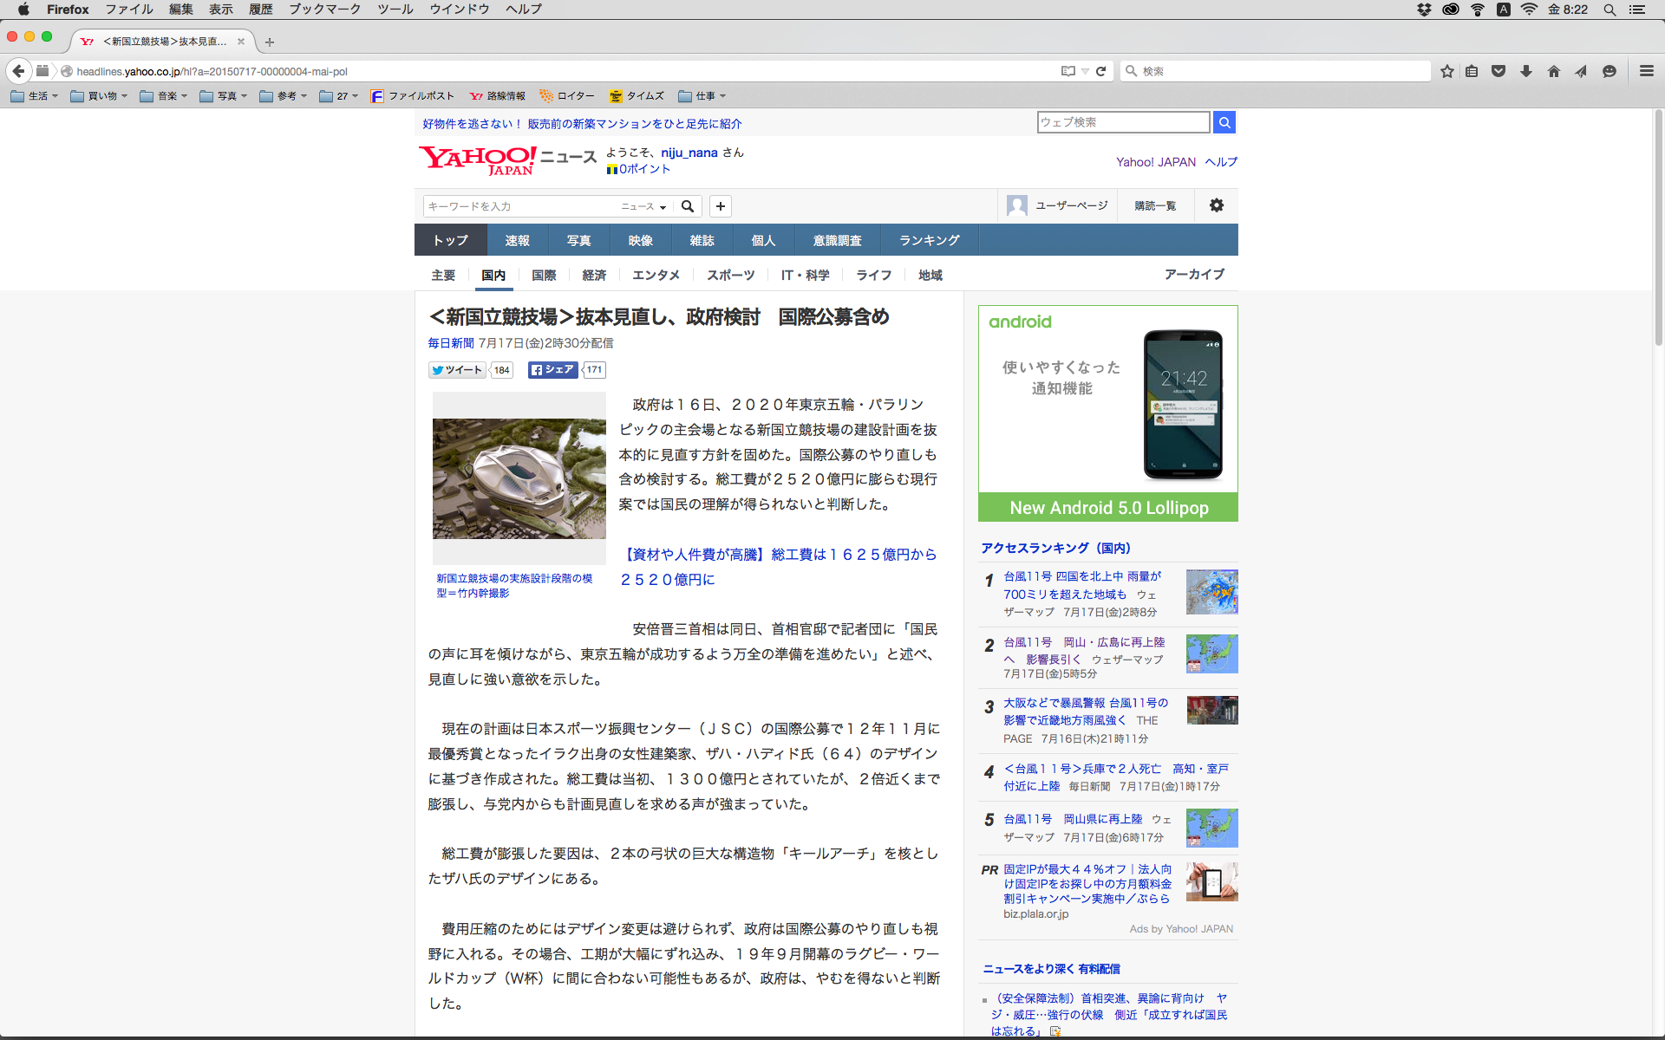The image size is (1665, 1040).
Task: Go to the Firefox home page icon
Action: [1553, 71]
